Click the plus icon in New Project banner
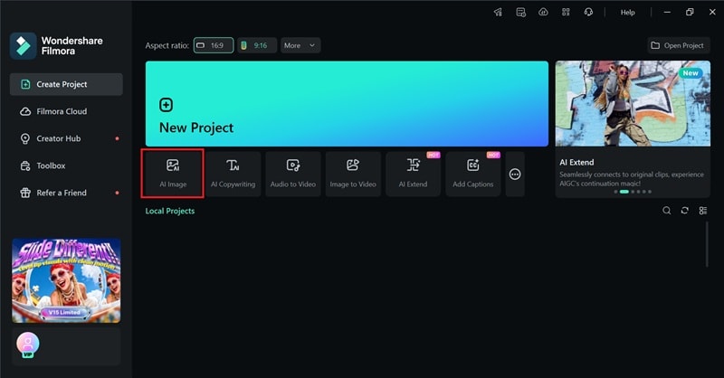This screenshot has height=378, width=724. (166, 105)
